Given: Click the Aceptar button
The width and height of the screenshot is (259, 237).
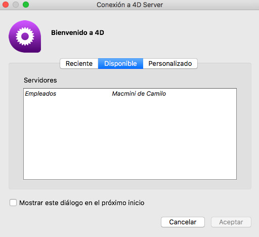Looking at the screenshot, I should pyautogui.click(x=231, y=222).
